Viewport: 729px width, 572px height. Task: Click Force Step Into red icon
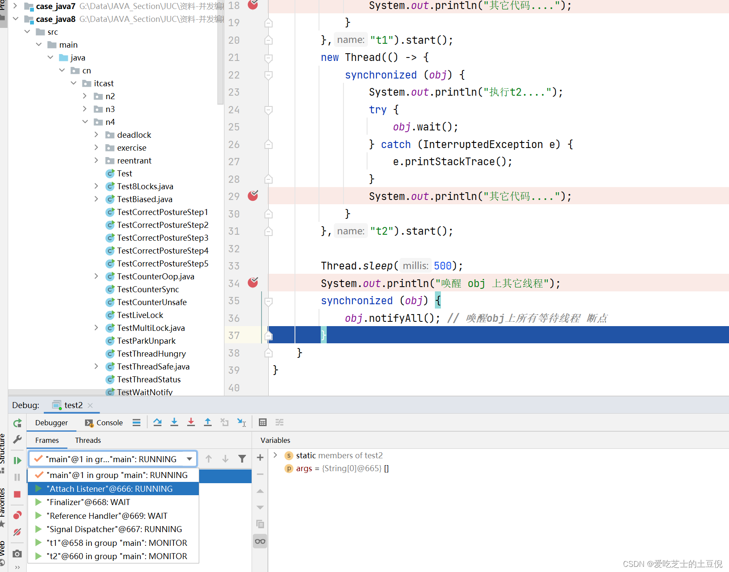pyautogui.click(x=191, y=422)
